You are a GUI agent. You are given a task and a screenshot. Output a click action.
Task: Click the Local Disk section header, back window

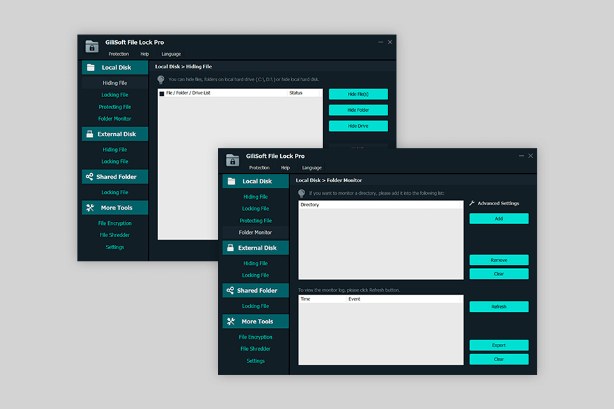point(115,67)
